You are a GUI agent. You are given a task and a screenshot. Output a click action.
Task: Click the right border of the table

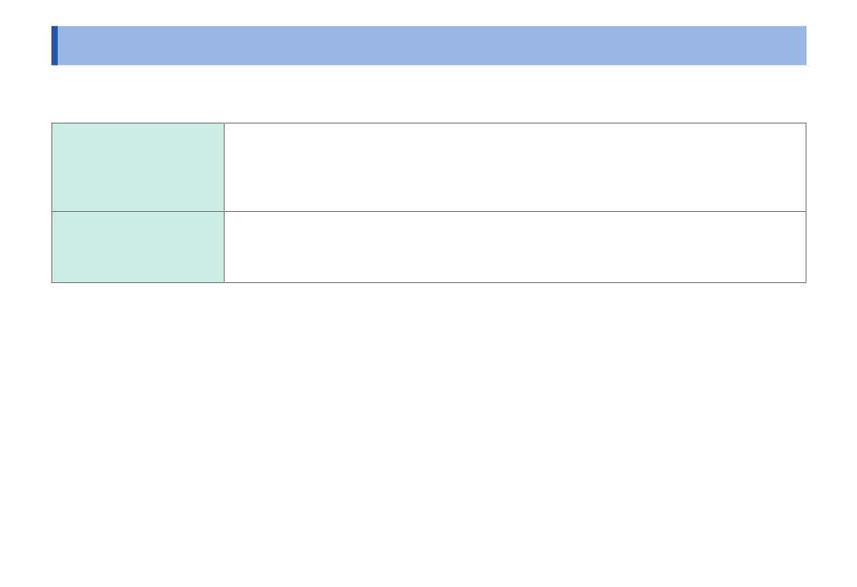click(806, 203)
